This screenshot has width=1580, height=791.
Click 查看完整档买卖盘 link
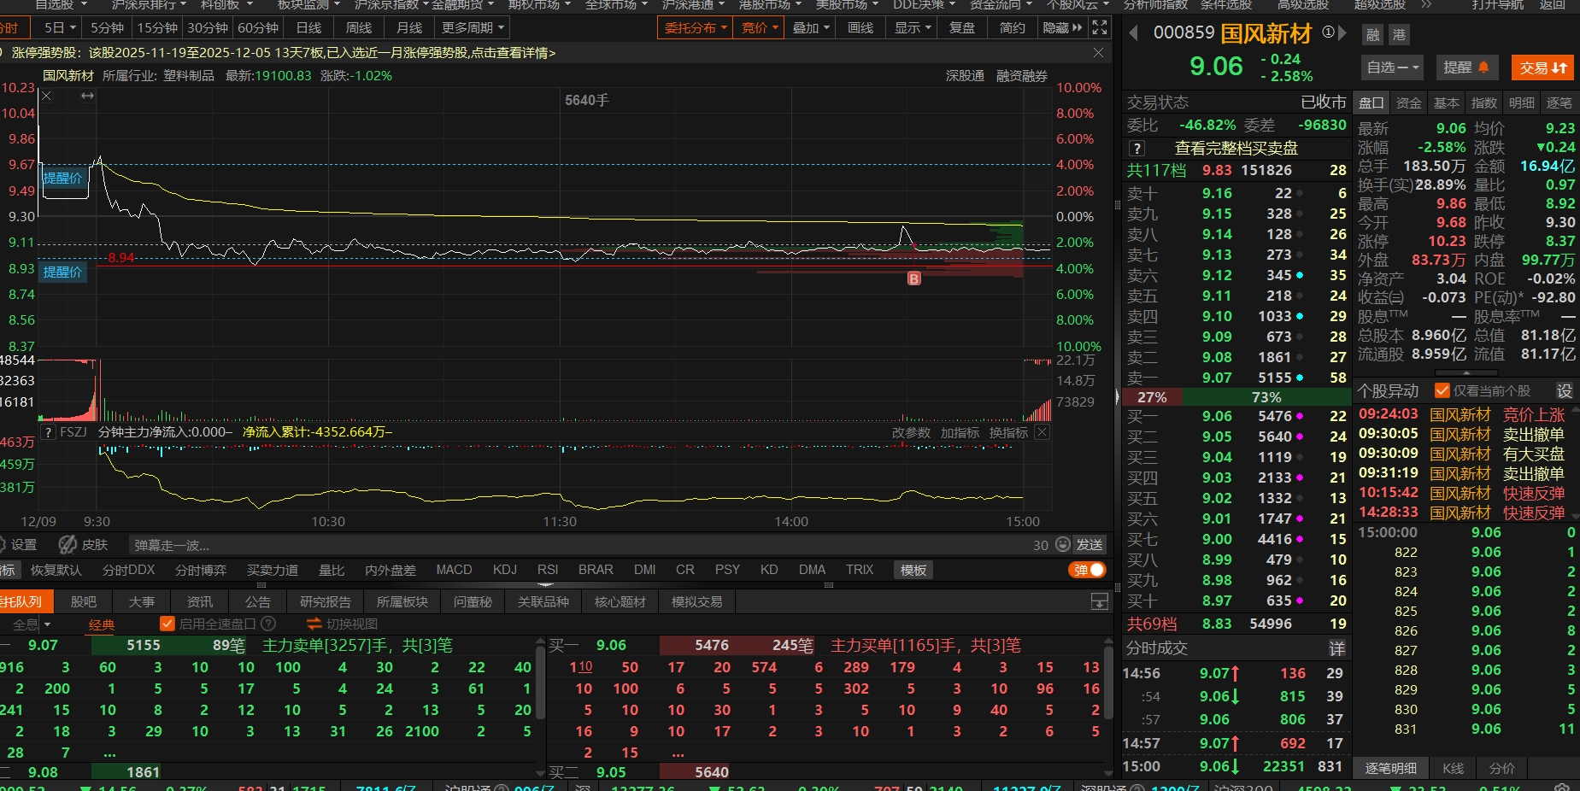coord(1236,148)
